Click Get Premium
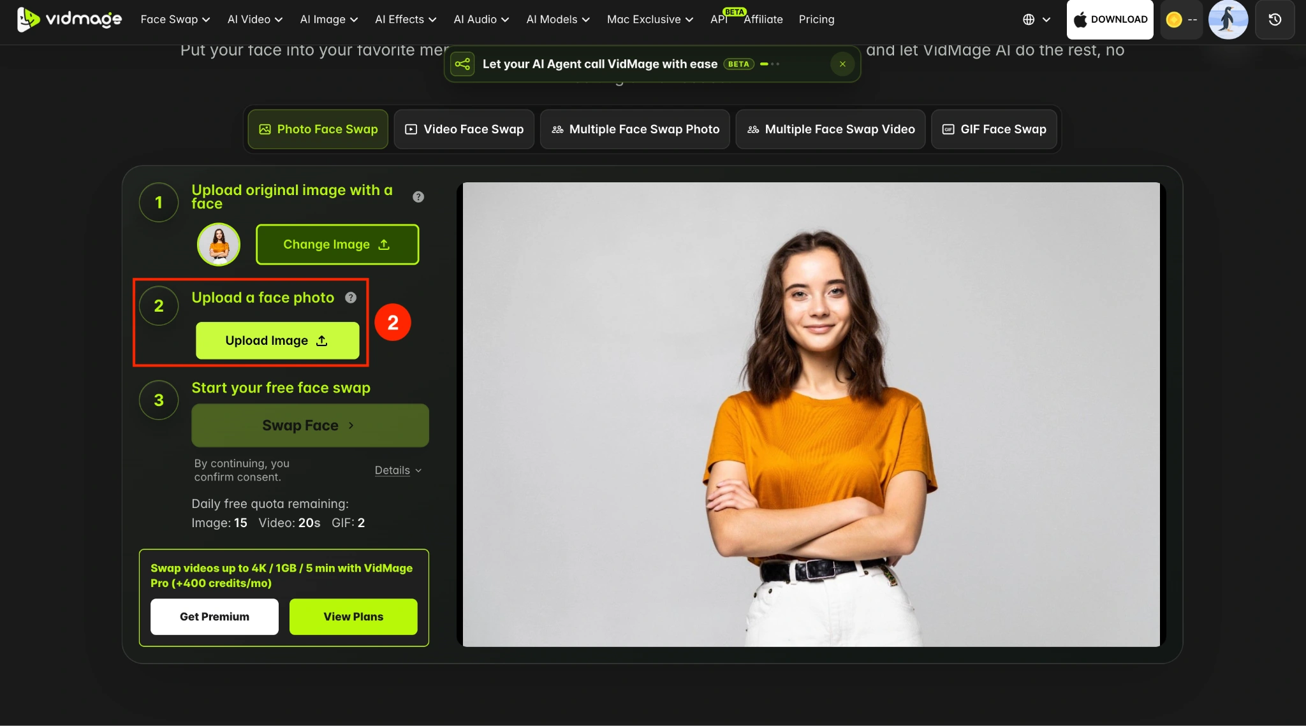1306x726 pixels. tap(214, 616)
